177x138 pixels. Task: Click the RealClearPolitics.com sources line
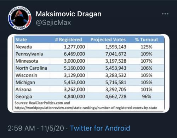[42, 103]
